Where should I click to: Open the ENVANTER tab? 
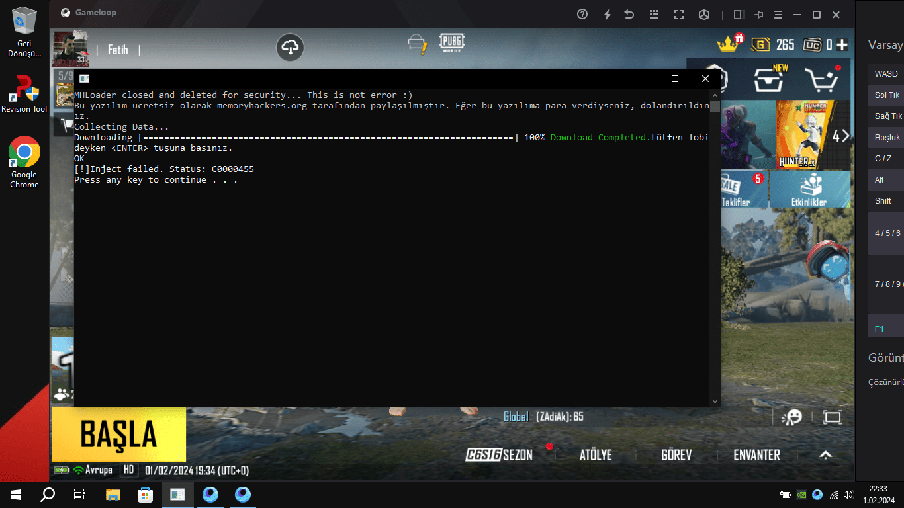point(756,455)
